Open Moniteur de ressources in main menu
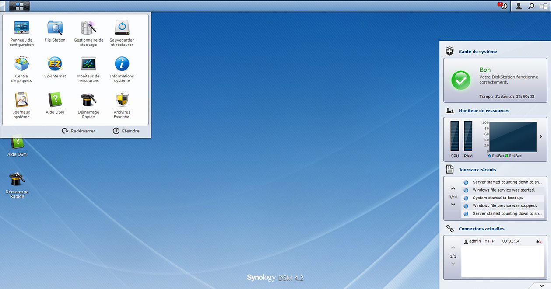 [x=88, y=69]
